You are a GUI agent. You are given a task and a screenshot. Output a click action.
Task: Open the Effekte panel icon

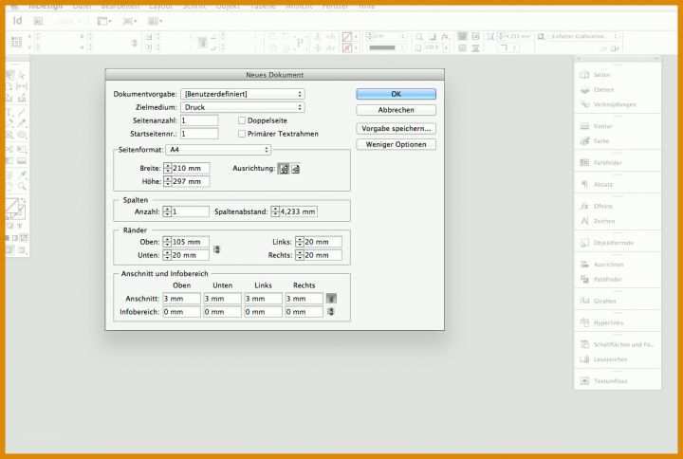point(584,207)
